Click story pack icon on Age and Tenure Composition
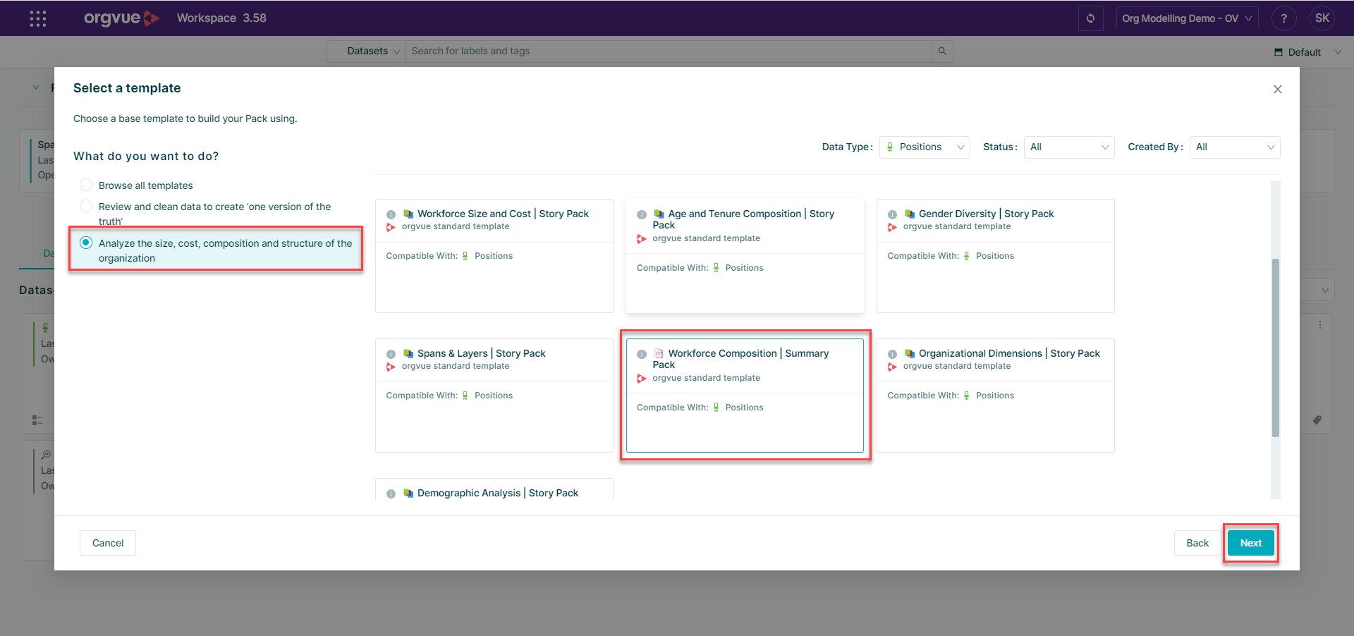The image size is (1354, 636). point(659,214)
